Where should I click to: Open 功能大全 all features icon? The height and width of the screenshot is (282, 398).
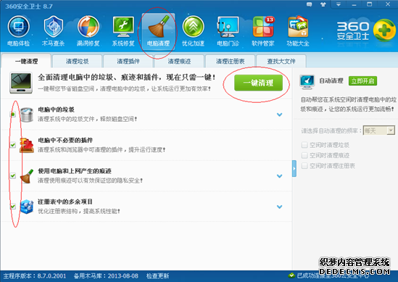pos(298,31)
